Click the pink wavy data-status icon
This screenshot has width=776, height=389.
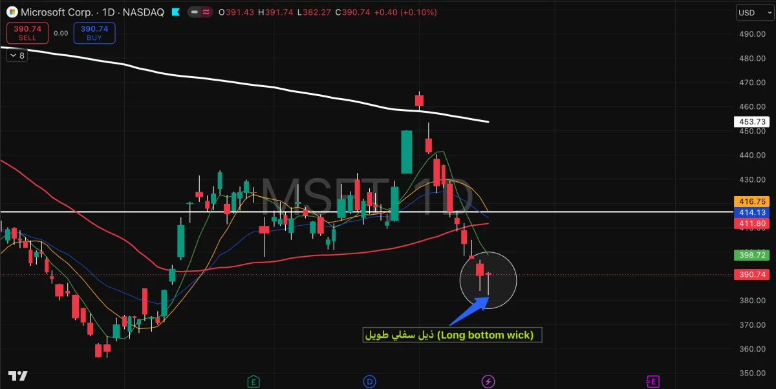[x=207, y=12]
